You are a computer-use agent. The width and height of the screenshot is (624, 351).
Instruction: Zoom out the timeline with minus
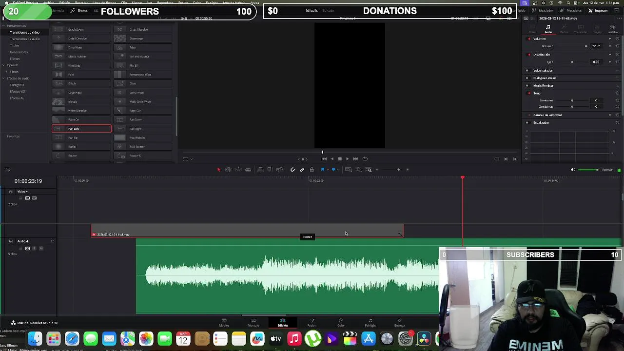point(377,170)
